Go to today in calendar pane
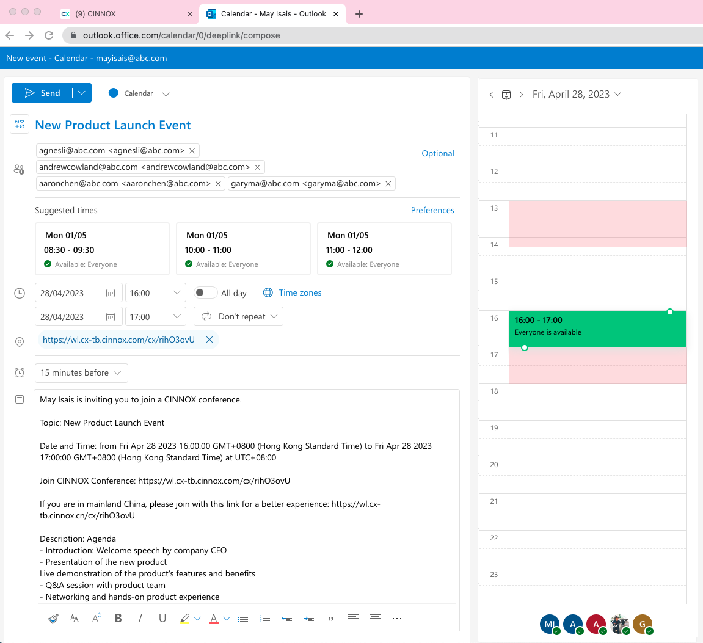This screenshot has height=643, width=703. (x=506, y=95)
